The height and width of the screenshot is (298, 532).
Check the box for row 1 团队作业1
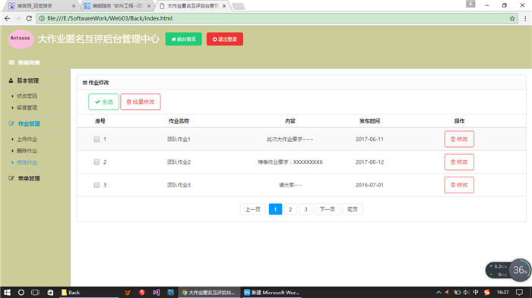tap(97, 140)
